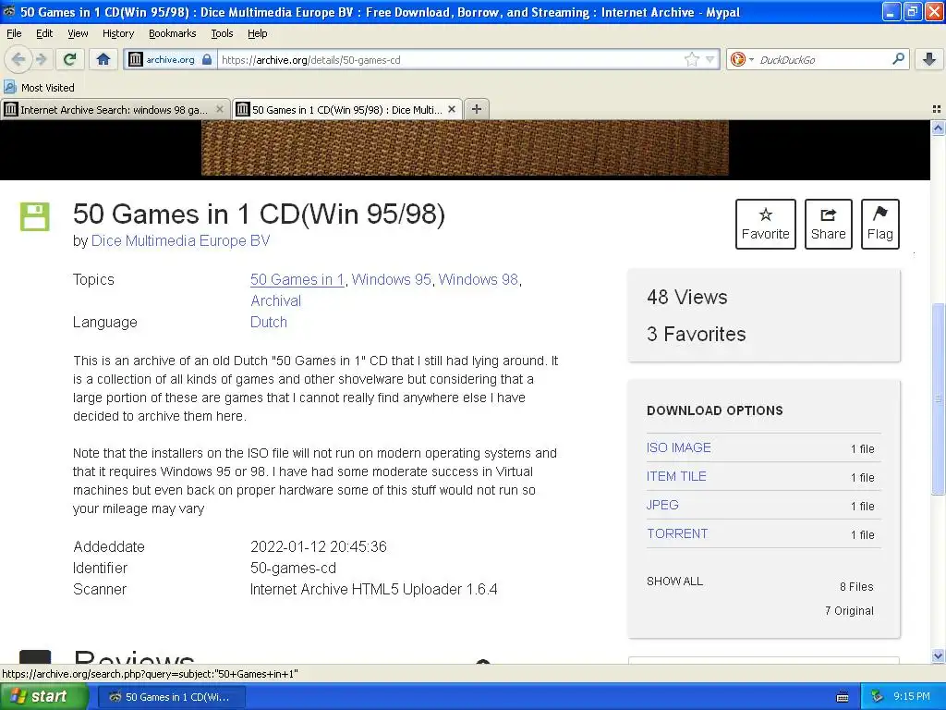The width and height of the screenshot is (946, 710).
Task: Download the JPEG file
Action: coord(662,505)
